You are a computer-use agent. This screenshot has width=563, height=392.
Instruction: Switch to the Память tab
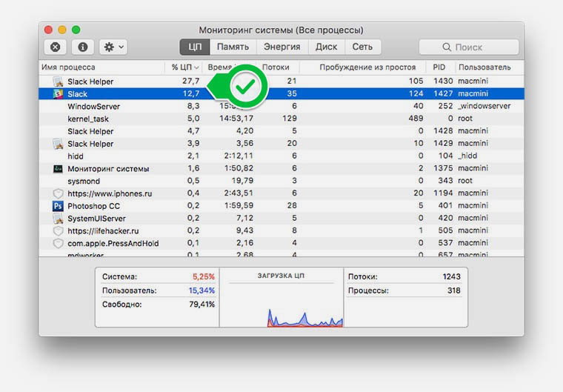coord(233,47)
